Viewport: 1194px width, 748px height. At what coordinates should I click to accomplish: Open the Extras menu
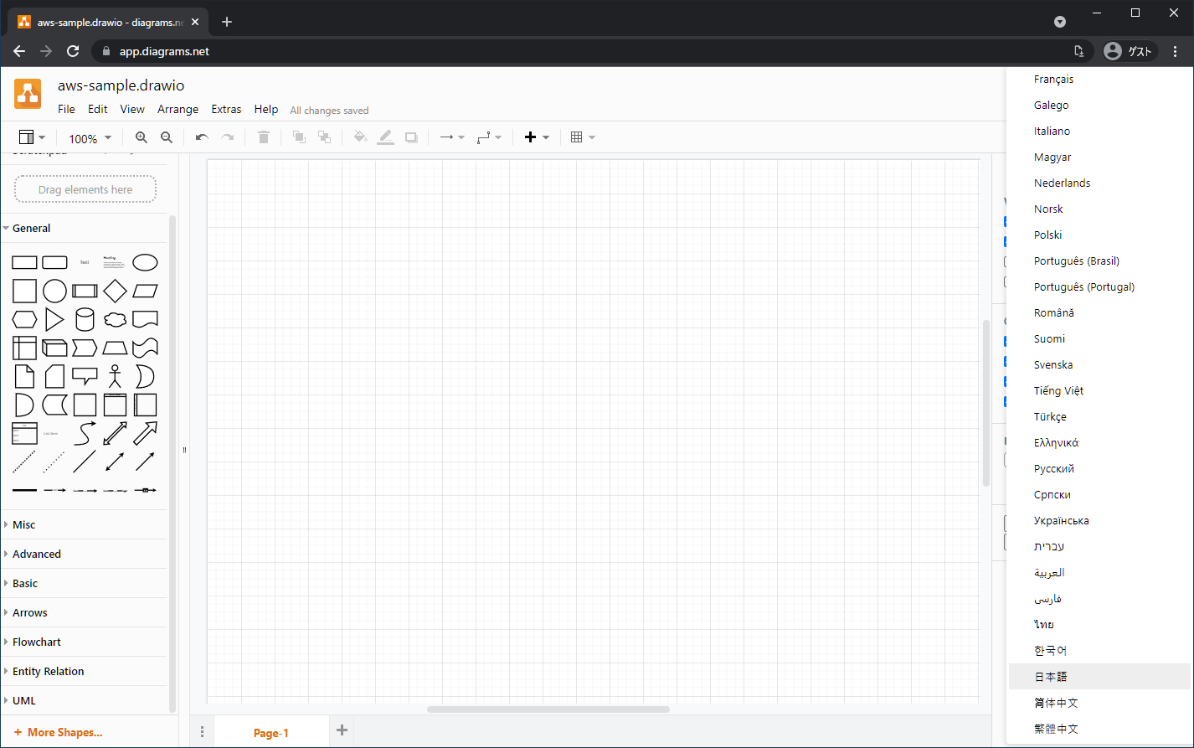tap(226, 109)
